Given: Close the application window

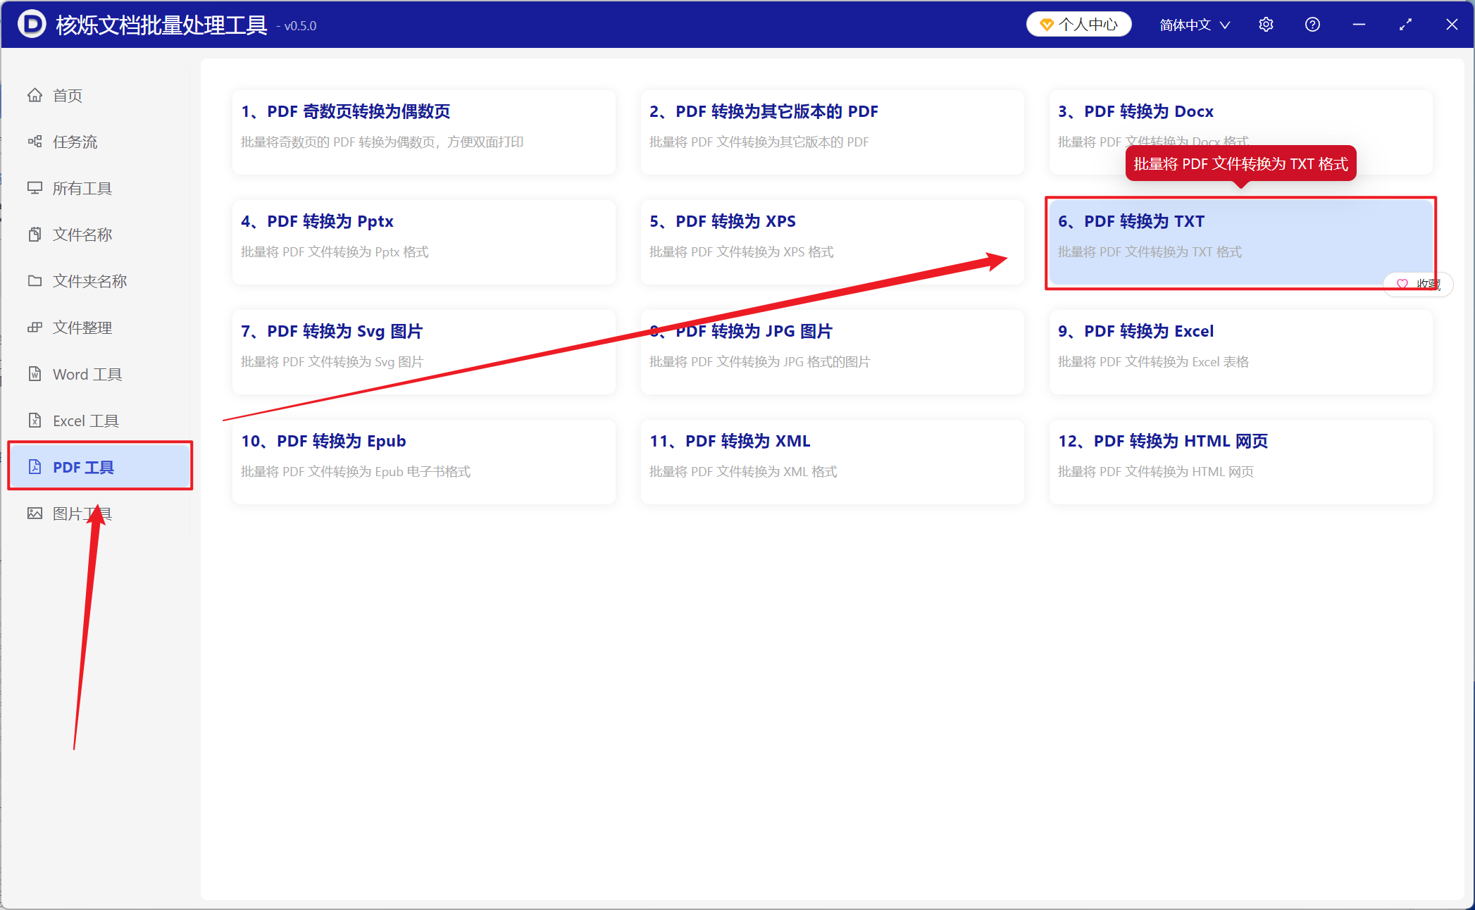Looking at the screenshot, I should [x=1452, y=25].
